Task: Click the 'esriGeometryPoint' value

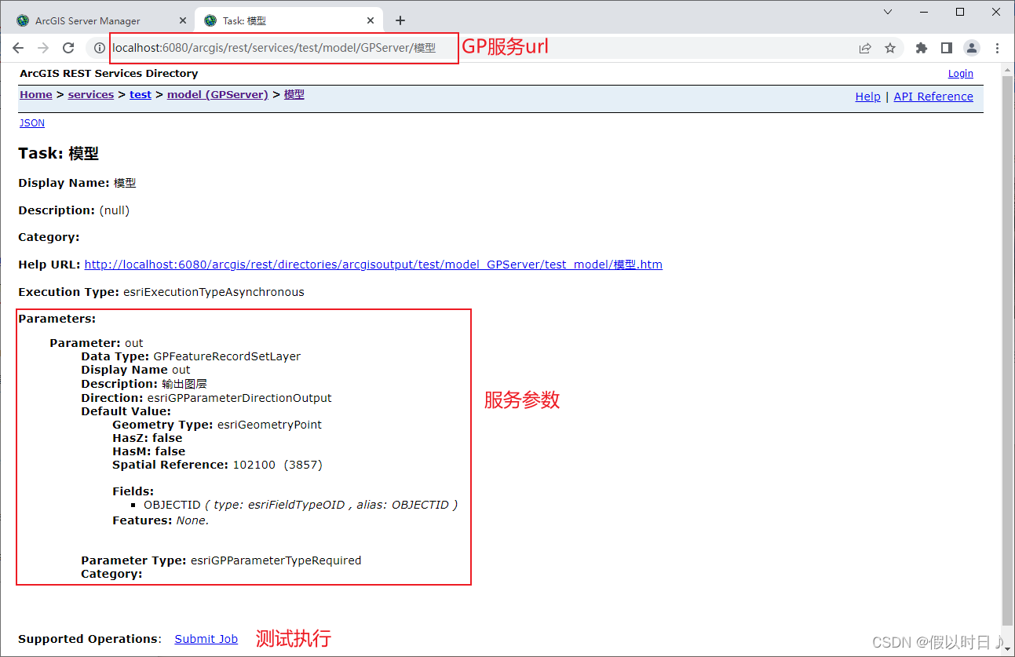Action: [269, 425]
